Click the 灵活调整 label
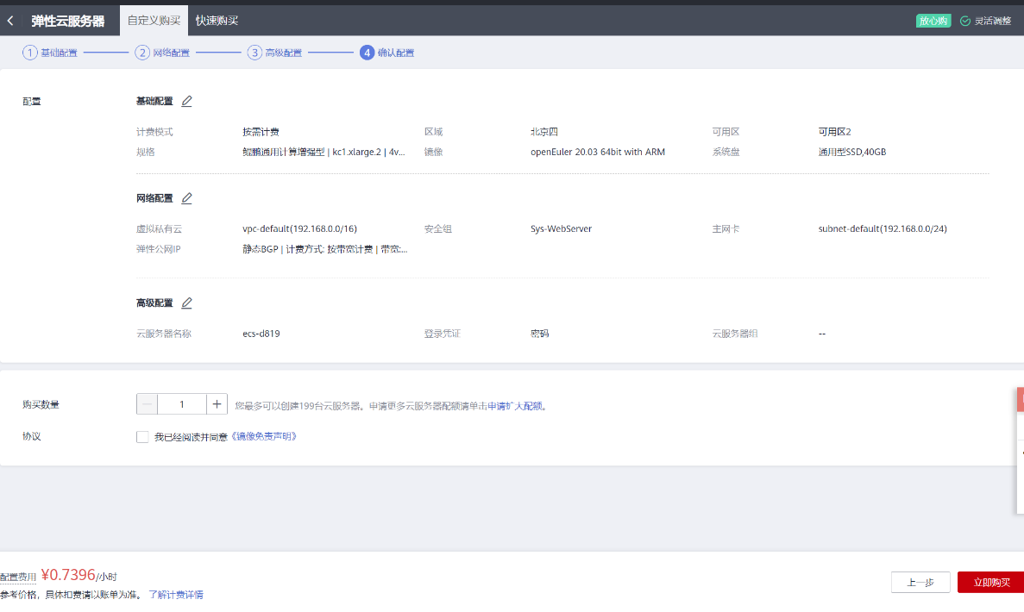This screenshot has width=1024, height=612. pos(993,21)
